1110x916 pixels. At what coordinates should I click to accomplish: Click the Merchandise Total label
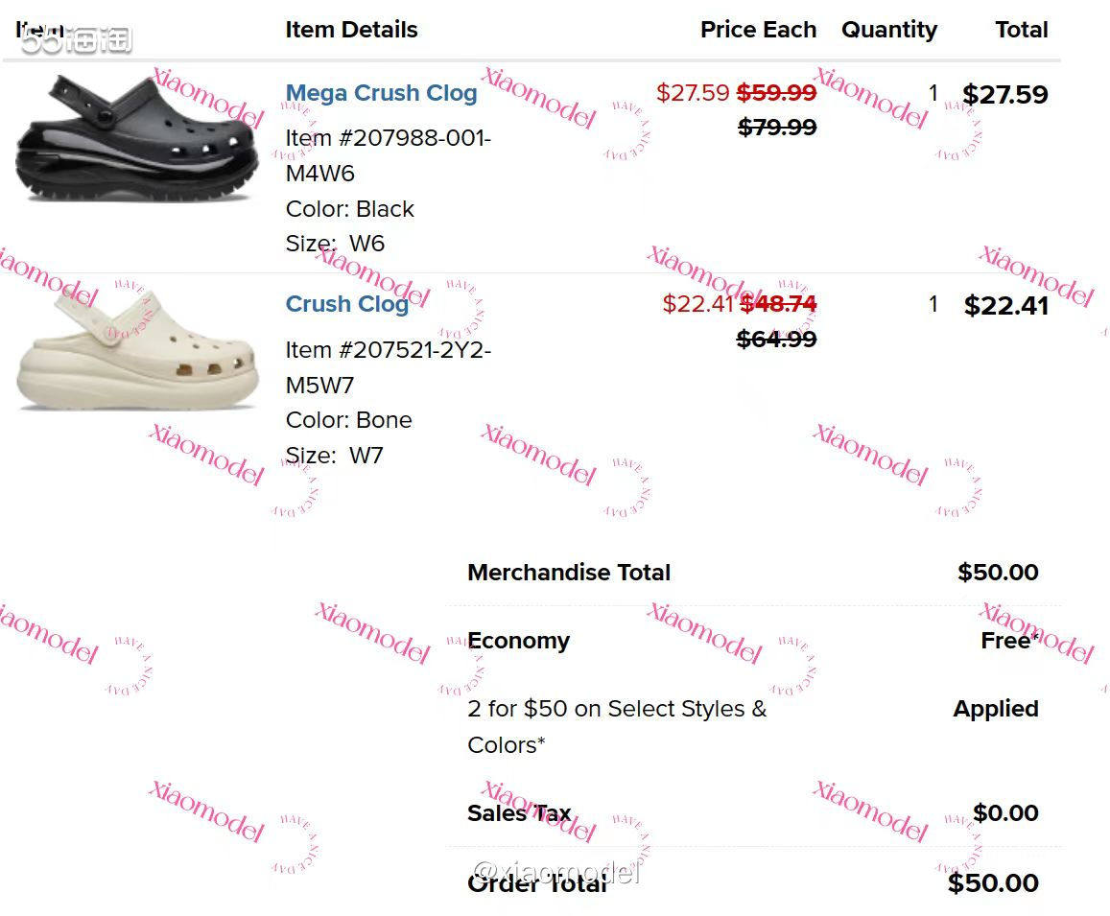click(x=569, y=573)
